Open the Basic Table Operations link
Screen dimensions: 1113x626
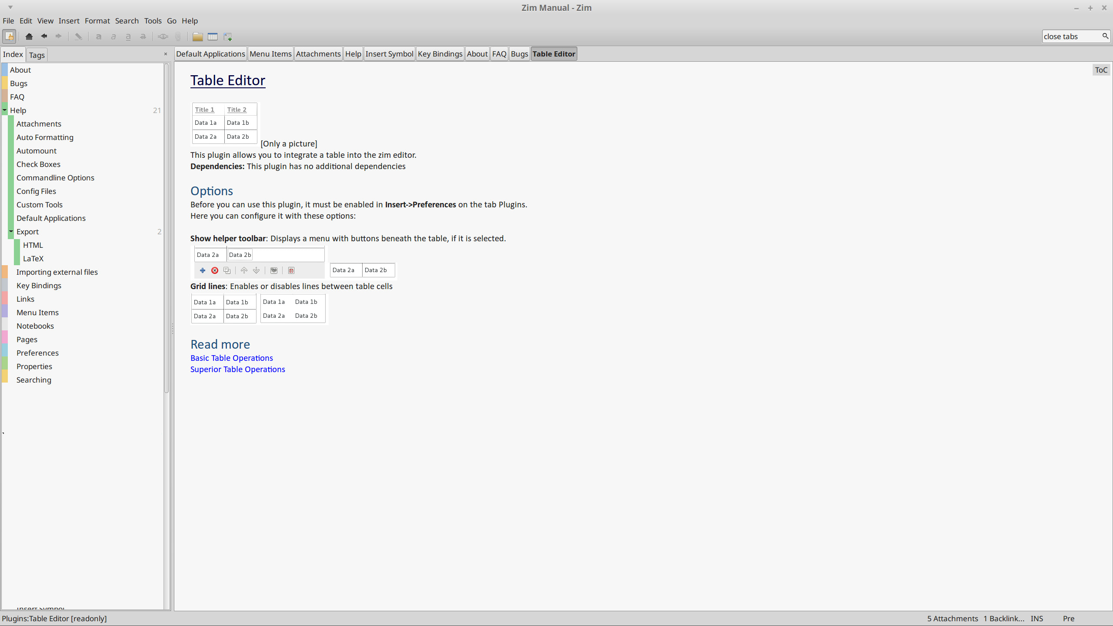(231, 358)
